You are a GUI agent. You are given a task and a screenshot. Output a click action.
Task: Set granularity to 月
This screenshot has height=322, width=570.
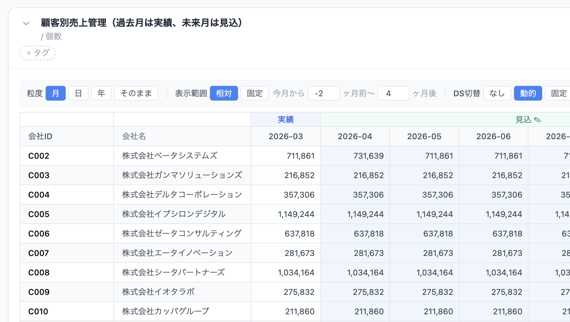(56, 93)
